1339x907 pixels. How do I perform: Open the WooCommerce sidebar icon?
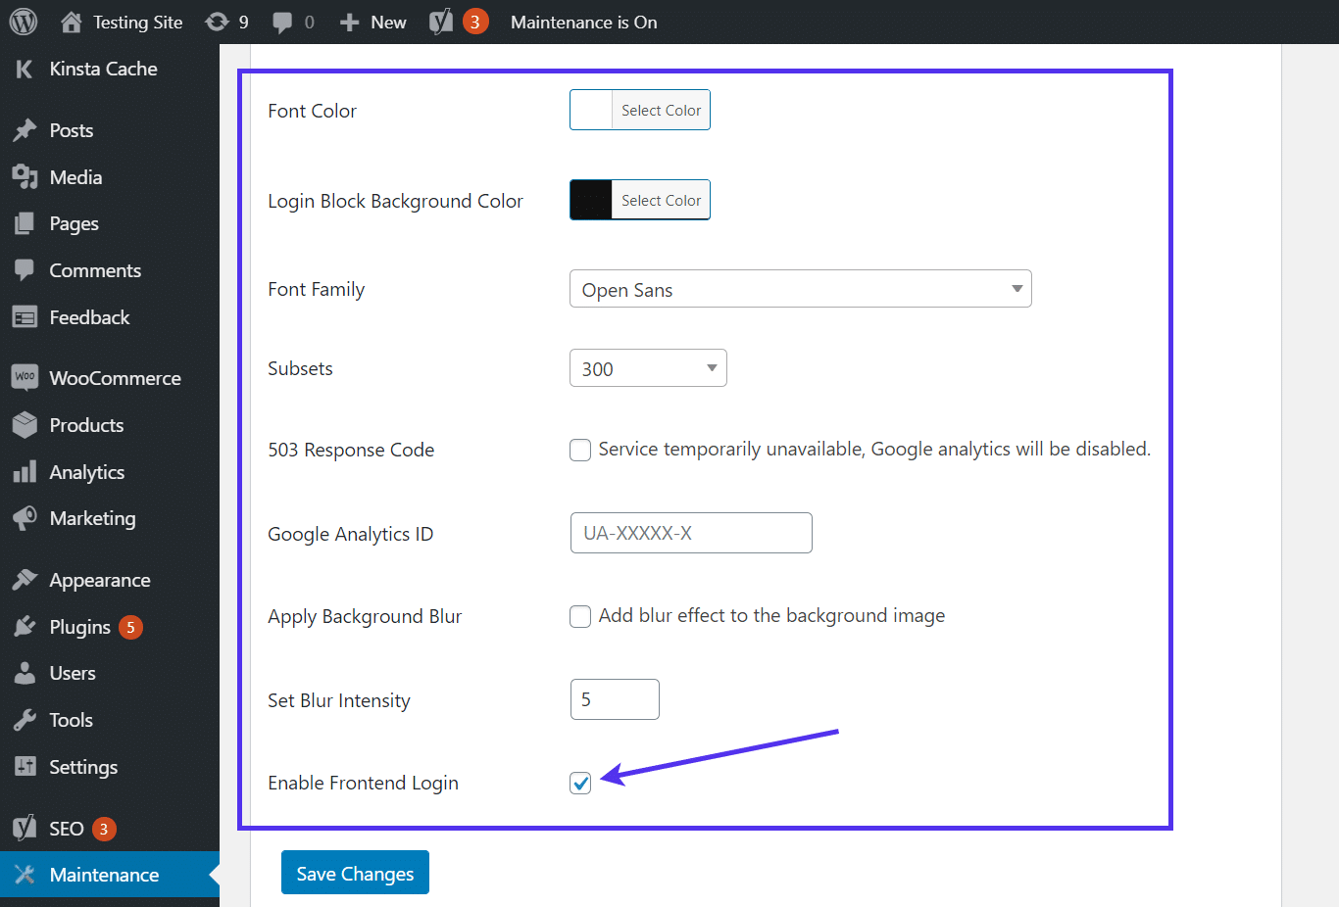[25, 377]
